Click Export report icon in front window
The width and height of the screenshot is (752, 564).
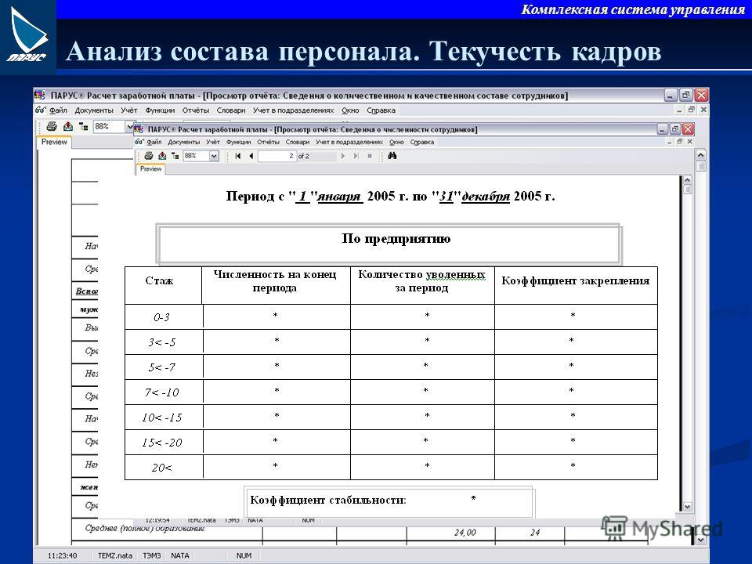(x=162, y=156)
